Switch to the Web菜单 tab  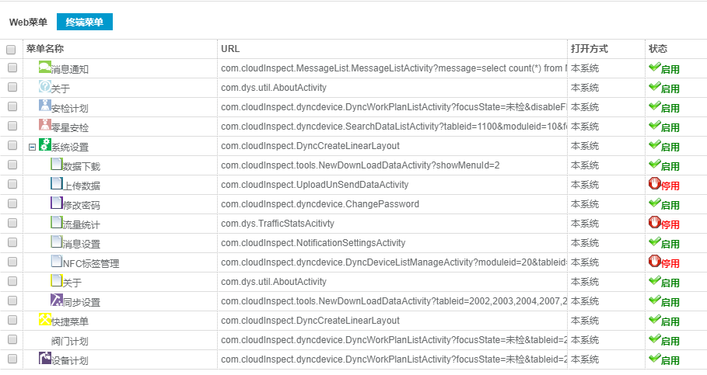(x=28, y=23)
